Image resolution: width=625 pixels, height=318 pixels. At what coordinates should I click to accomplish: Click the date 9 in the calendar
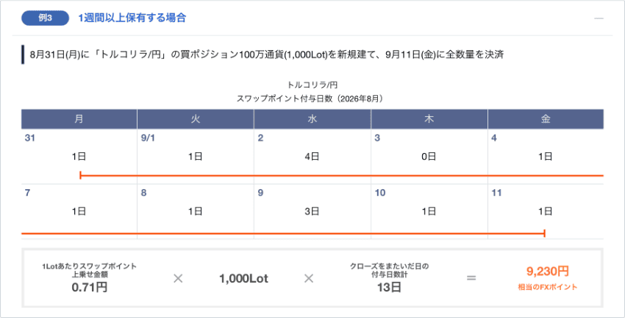click(260, 193)
